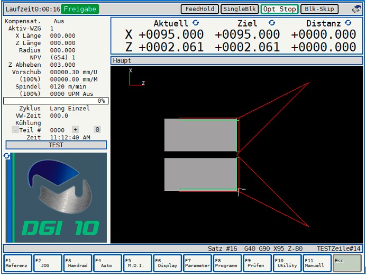Click the refresh icon above the DGI 10 logo
The height and width of the screenshot is (275, 366).
[x=6, y=156]
